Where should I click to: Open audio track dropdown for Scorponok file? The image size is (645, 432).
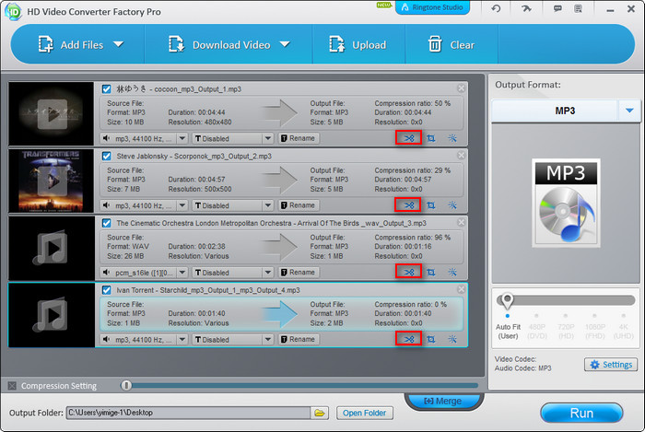pos(182,205)
